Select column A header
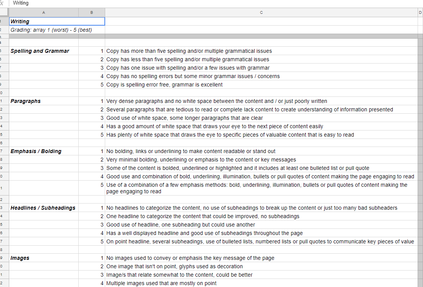423x287 pixels. [43, 13]
